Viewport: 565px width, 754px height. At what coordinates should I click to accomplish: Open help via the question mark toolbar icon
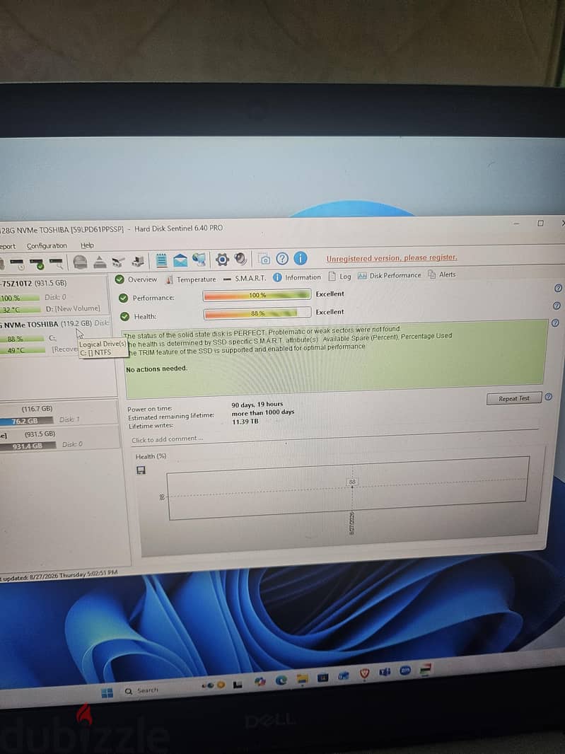[x=282, y=259]
